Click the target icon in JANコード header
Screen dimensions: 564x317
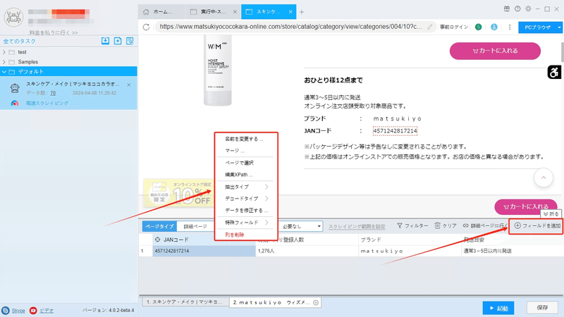157,240
